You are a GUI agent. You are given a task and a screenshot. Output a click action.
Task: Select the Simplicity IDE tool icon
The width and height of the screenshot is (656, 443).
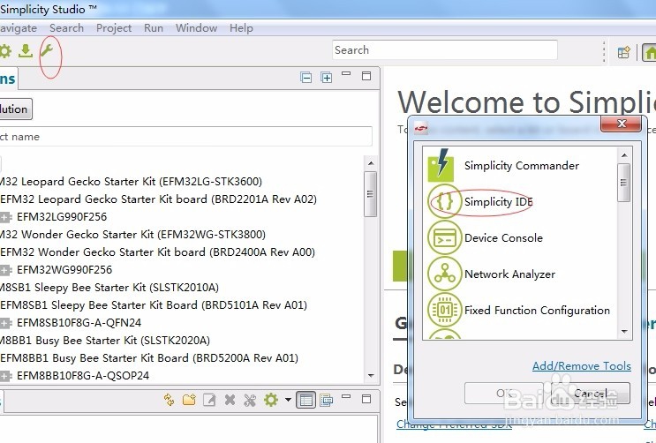coord(444,201)
